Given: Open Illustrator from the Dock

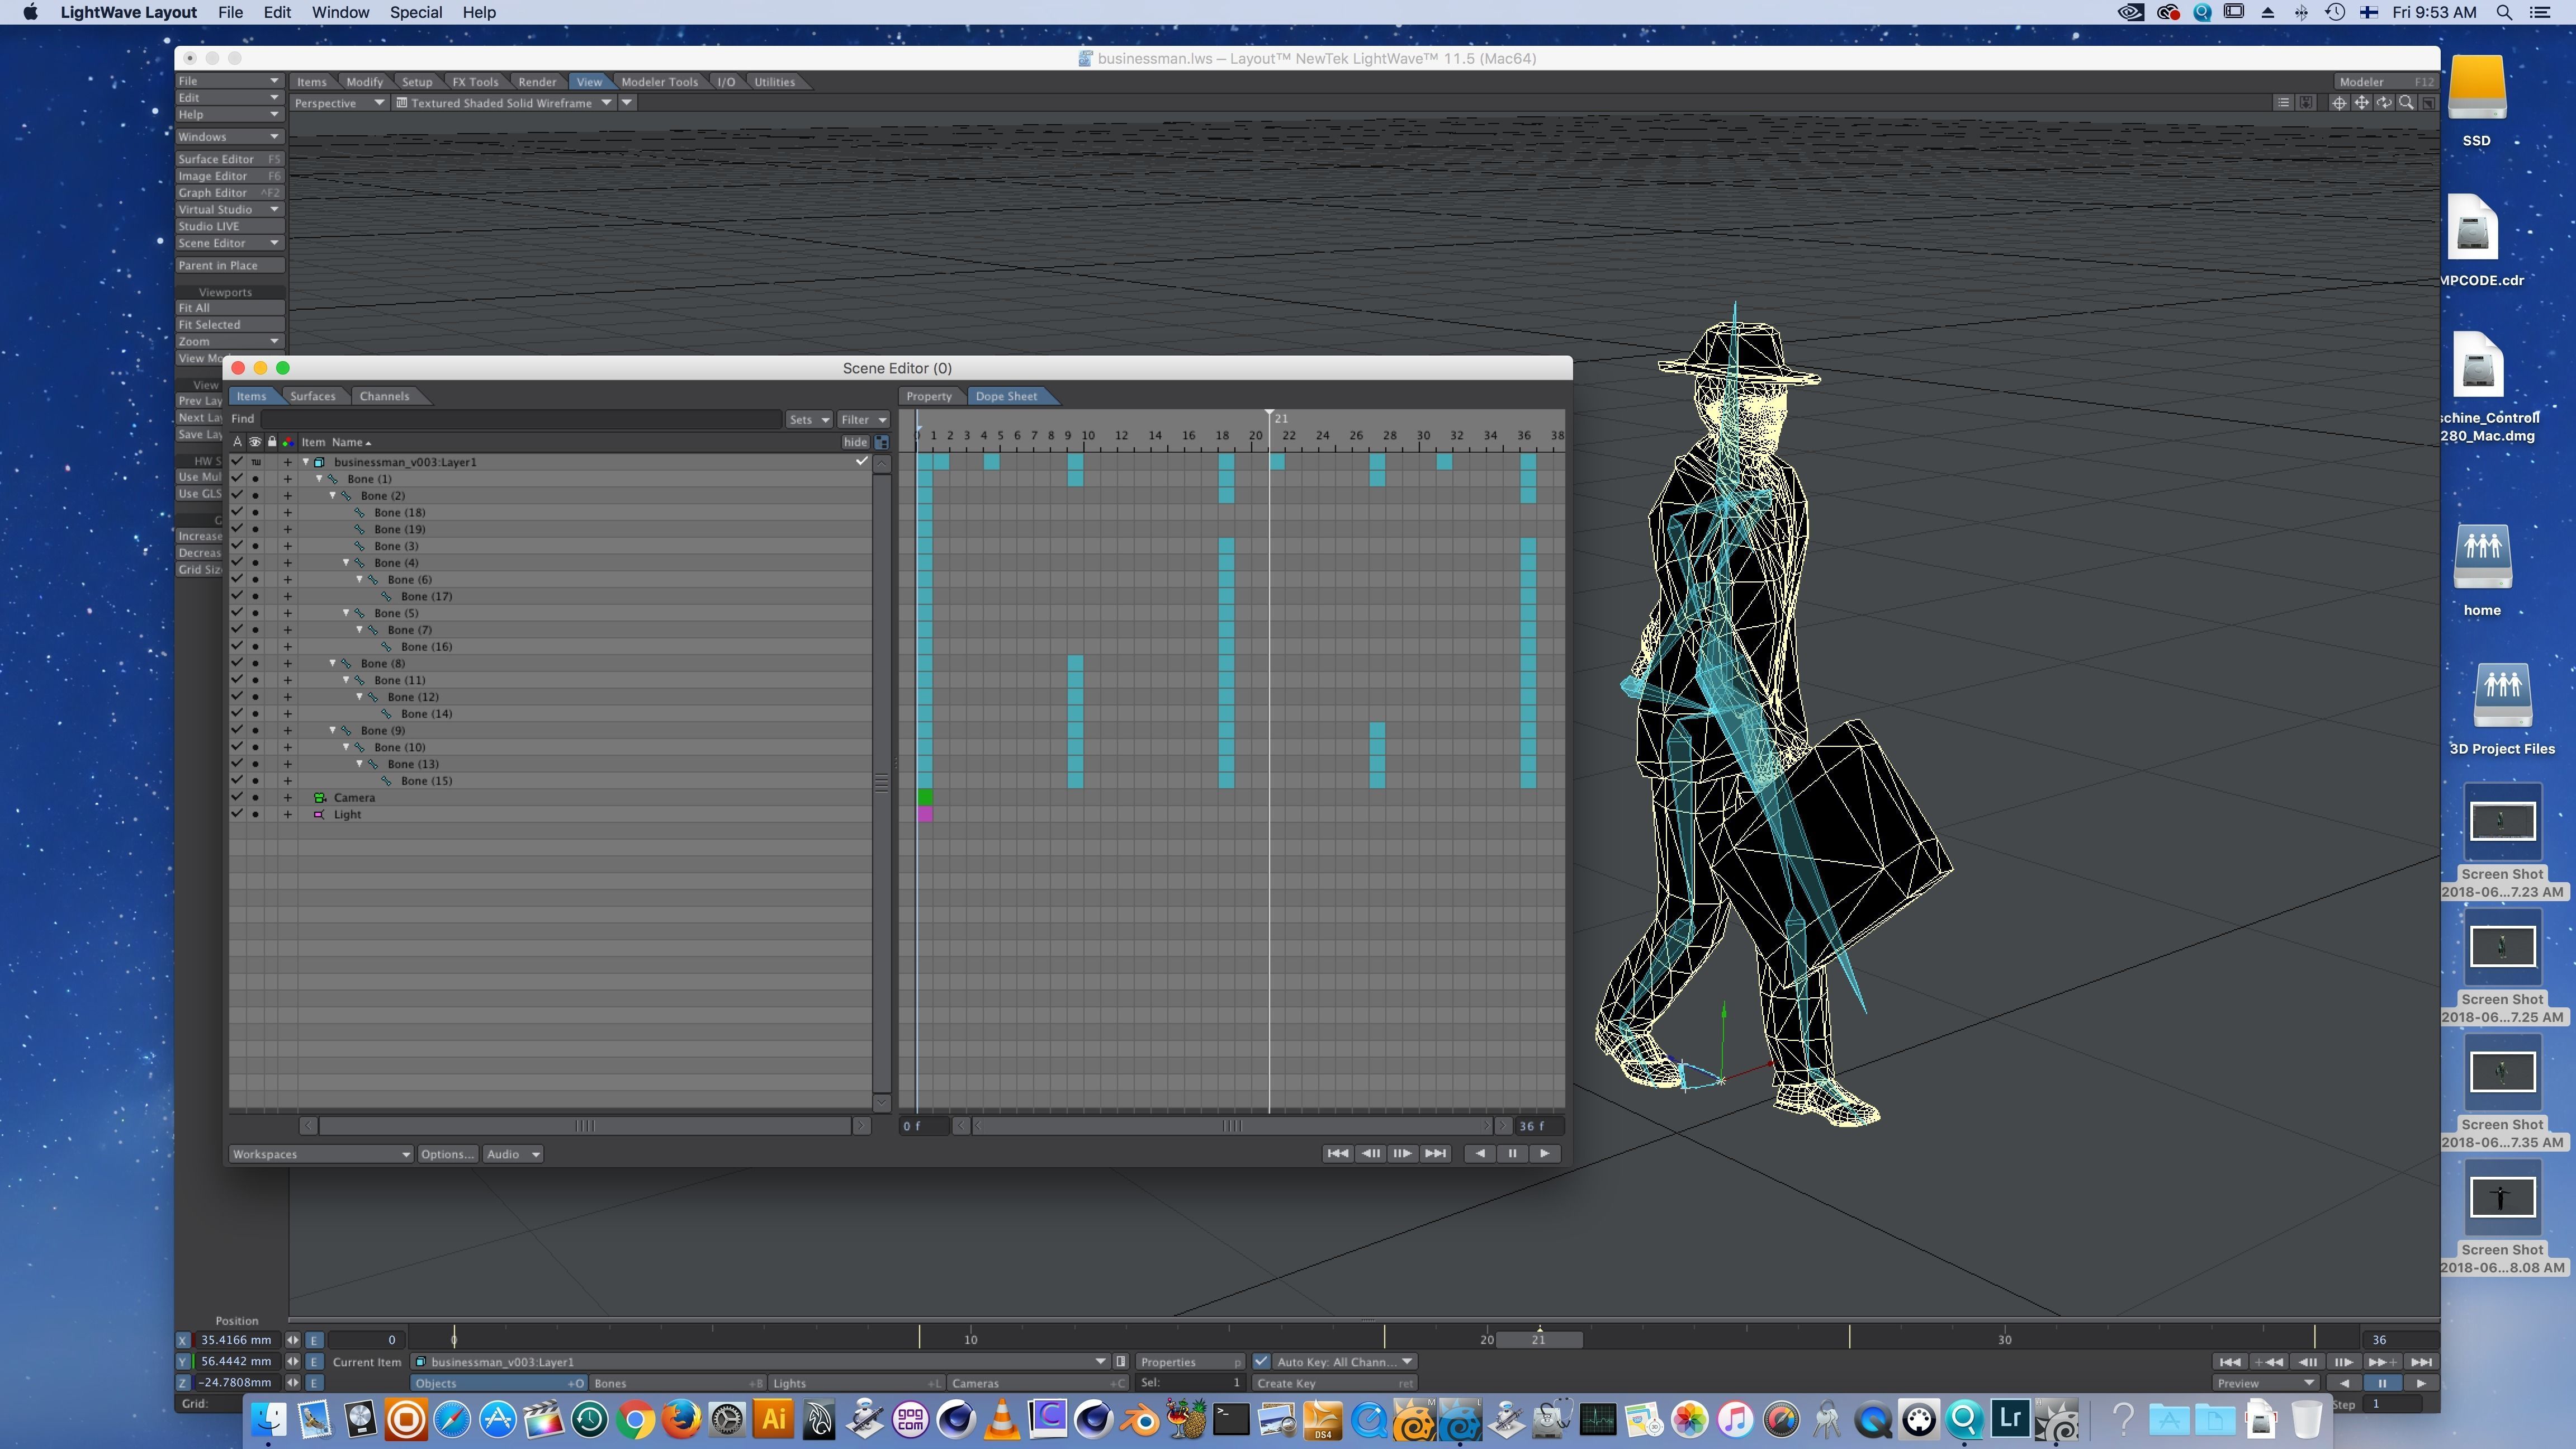Looking at the screenshot, I should (x=773, y=1420).
